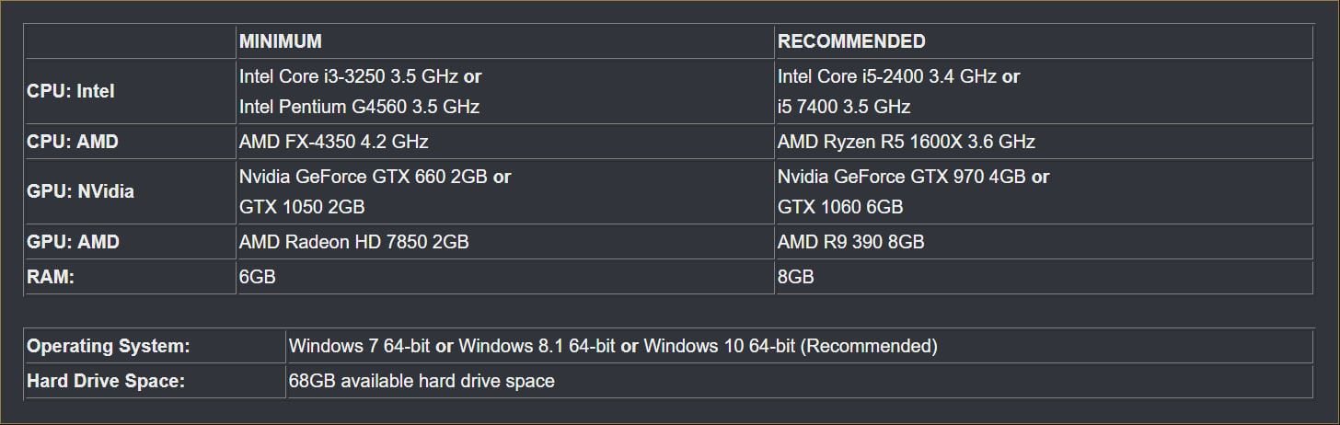Viewport: 1340px width, 425px height.
Task: Select the CPU: Intel row label
Action: pos(71,91)
